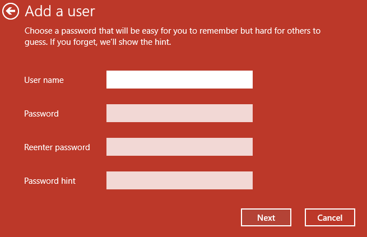Dismiss the dialog using Cancel
The height and width of the screenshot is (237, 367).
(331, 217)
